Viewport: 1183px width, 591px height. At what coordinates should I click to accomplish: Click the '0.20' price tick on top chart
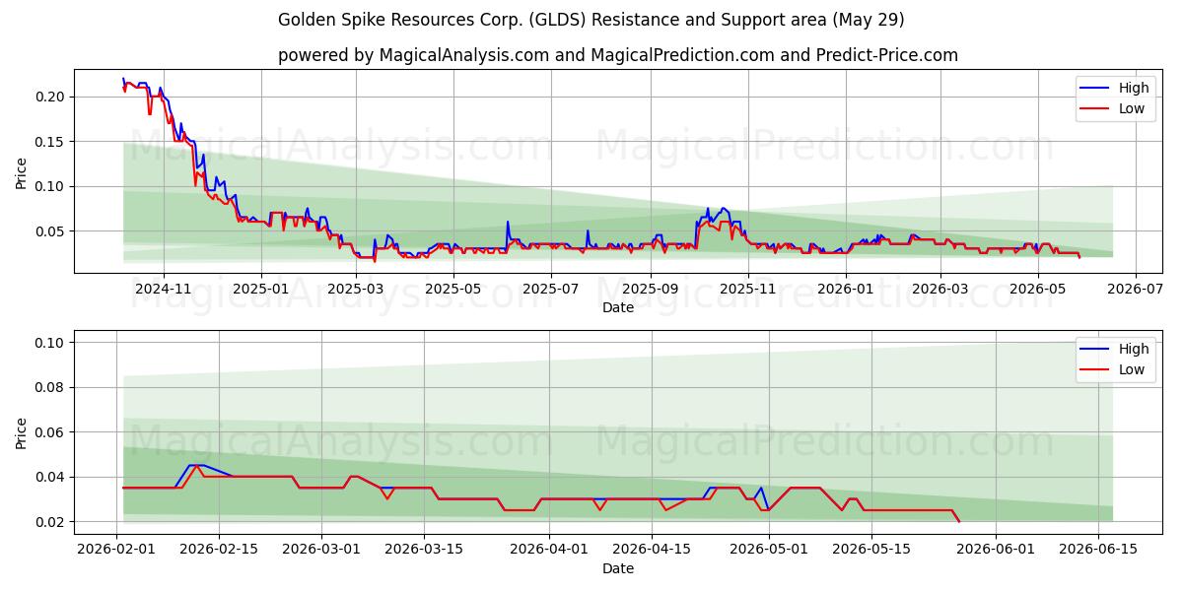[x=51, y=97]
